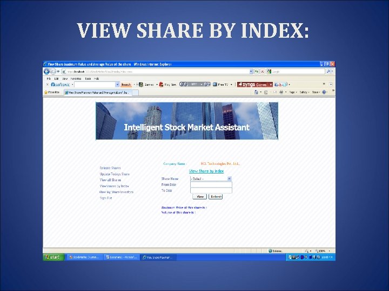Click the Print icon in command bar

[281, 92]
